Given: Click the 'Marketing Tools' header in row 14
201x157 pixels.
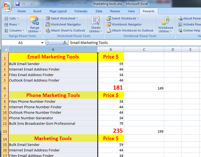Looking at the screenshot, I should click(x=53, y=138).
